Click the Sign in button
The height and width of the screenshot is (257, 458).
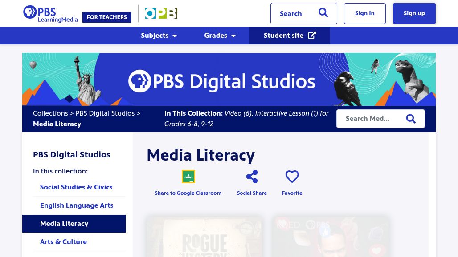[364, 13]
